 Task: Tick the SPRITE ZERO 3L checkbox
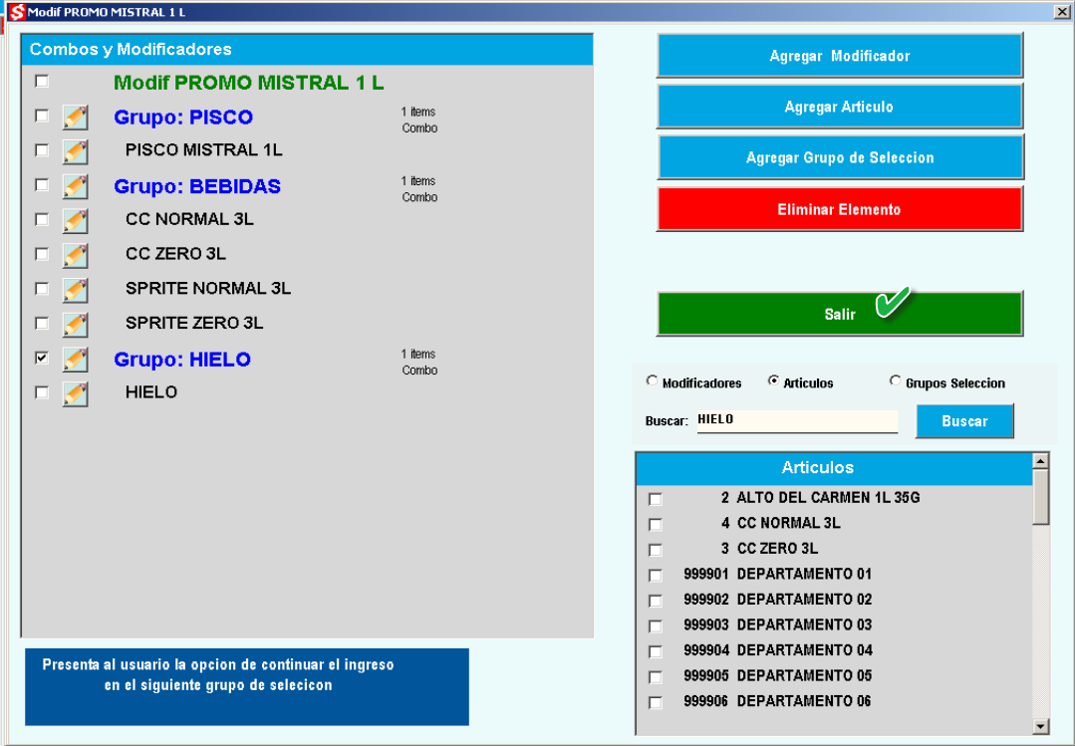coord(42,323)
